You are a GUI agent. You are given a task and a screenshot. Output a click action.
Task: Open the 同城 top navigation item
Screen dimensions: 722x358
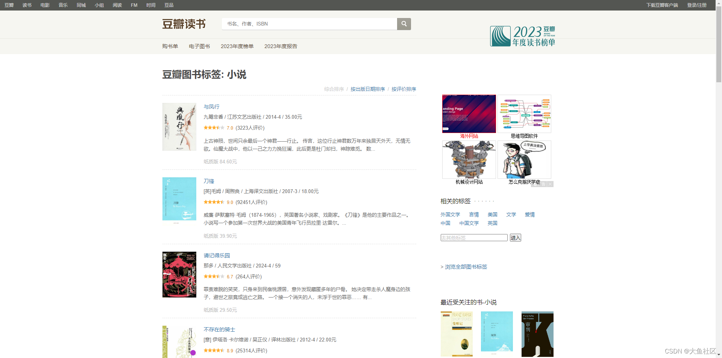click(x=81, y=5)
